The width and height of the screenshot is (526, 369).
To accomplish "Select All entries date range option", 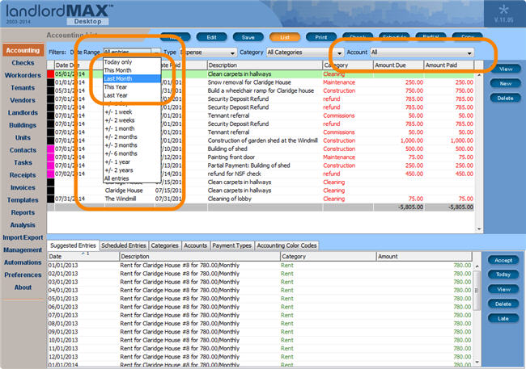I will click(132, 178).
